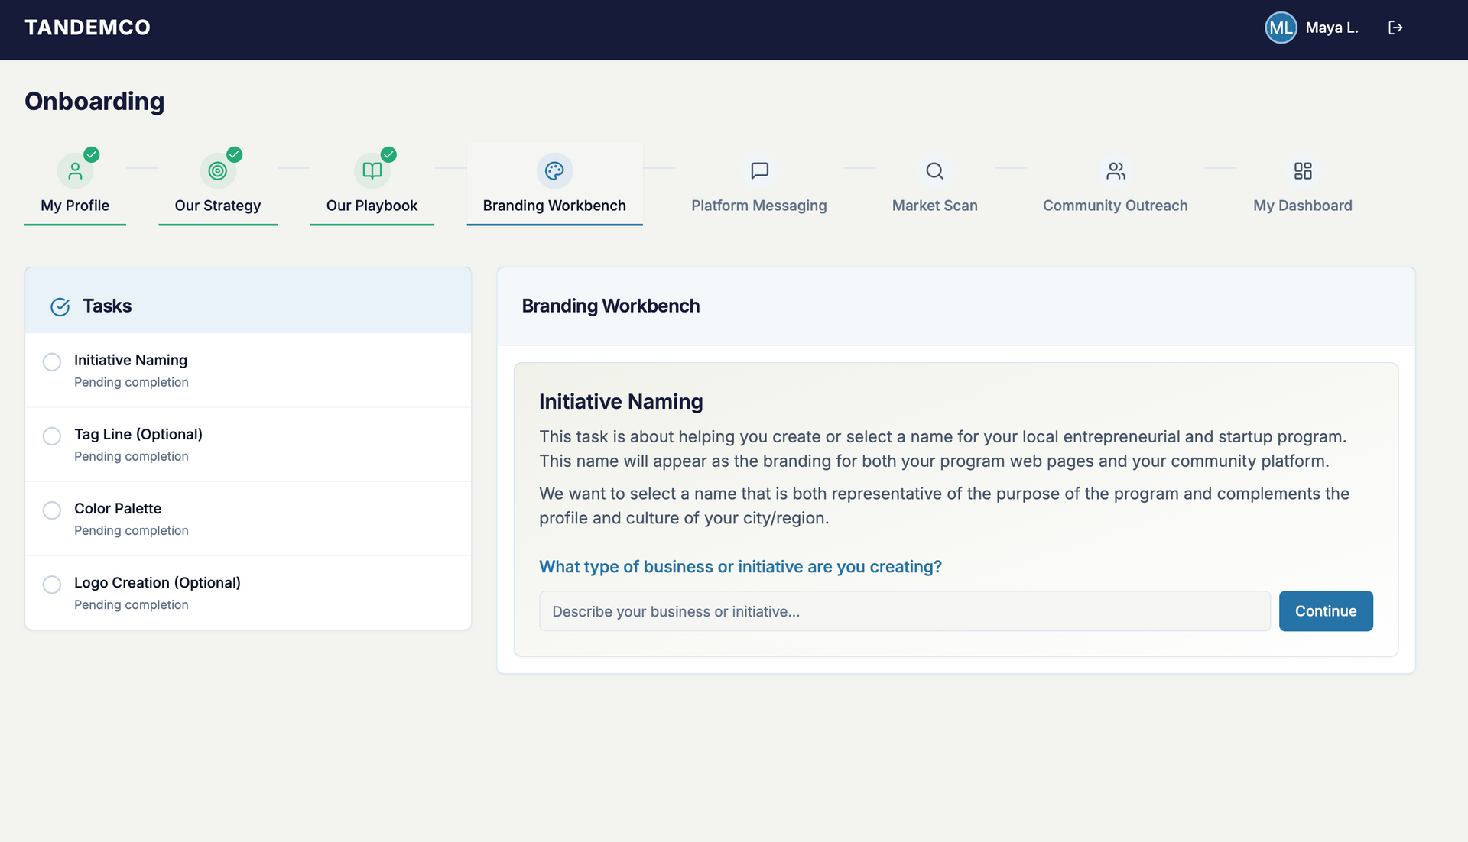The image size is (1468, 842).
Task: Click the Maya L. username
Action: 1332,28
